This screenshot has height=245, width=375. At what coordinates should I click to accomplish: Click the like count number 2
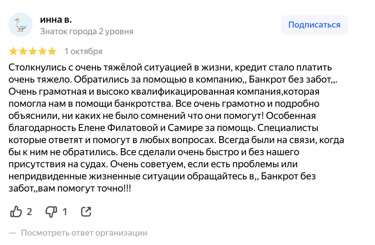tap(29, 212)
